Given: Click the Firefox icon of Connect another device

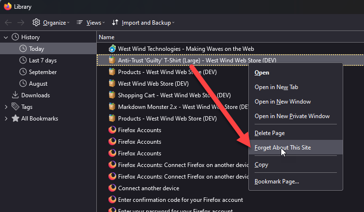Looking at the screenshot, I should pos(112,188).
